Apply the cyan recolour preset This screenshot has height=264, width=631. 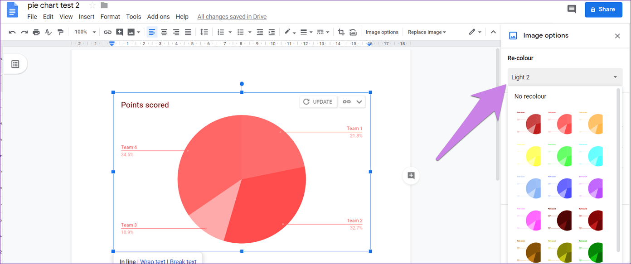(x=591, y=155)
